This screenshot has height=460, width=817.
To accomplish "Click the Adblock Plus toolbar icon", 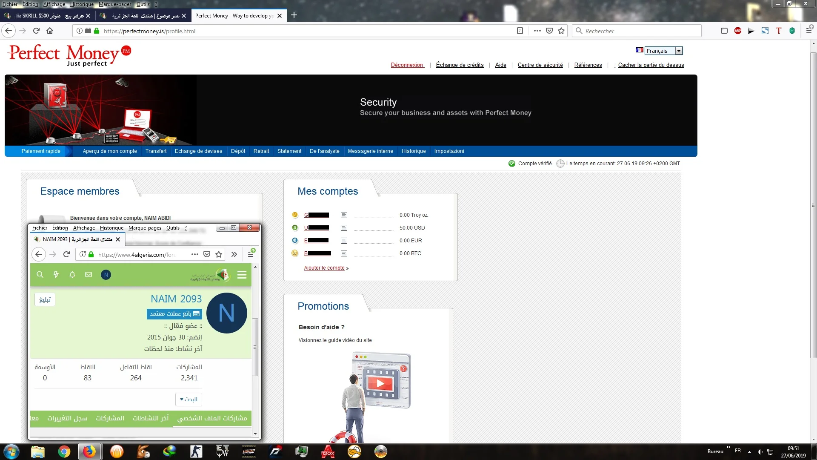I will point(738,31).
